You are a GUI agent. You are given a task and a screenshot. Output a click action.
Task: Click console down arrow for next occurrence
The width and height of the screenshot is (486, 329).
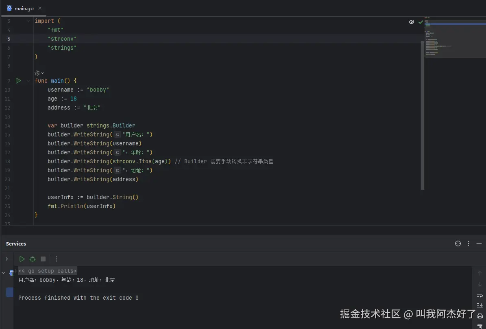[x=480, y=284]
